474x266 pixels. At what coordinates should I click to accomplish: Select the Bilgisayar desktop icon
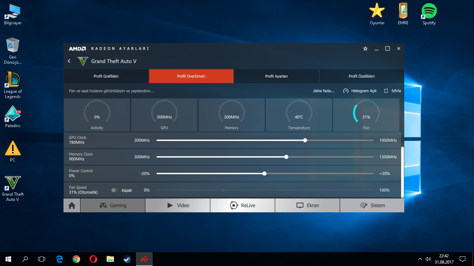[13, 15]
